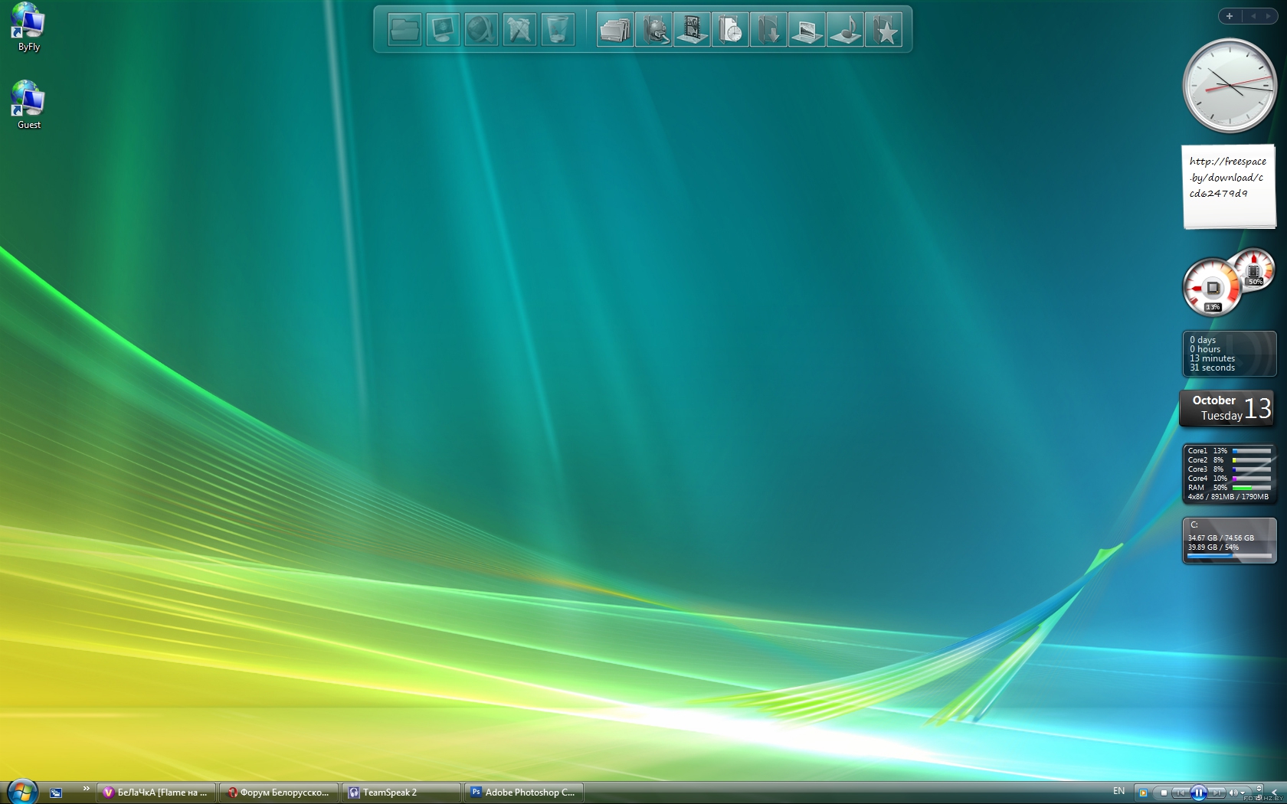Click the CPU meter gauge gadget
Viewport: 1287px width, 804px height.
[x=1212, y=288]
